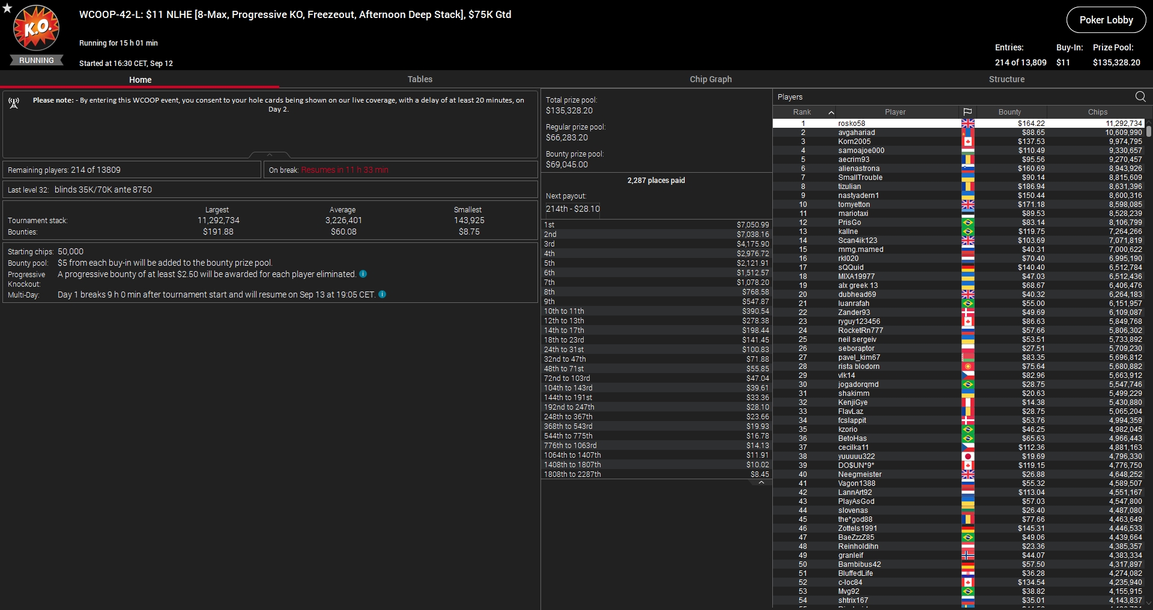Select player RocketRn777 row
The image size is (1153, 610).
[958, 330]
